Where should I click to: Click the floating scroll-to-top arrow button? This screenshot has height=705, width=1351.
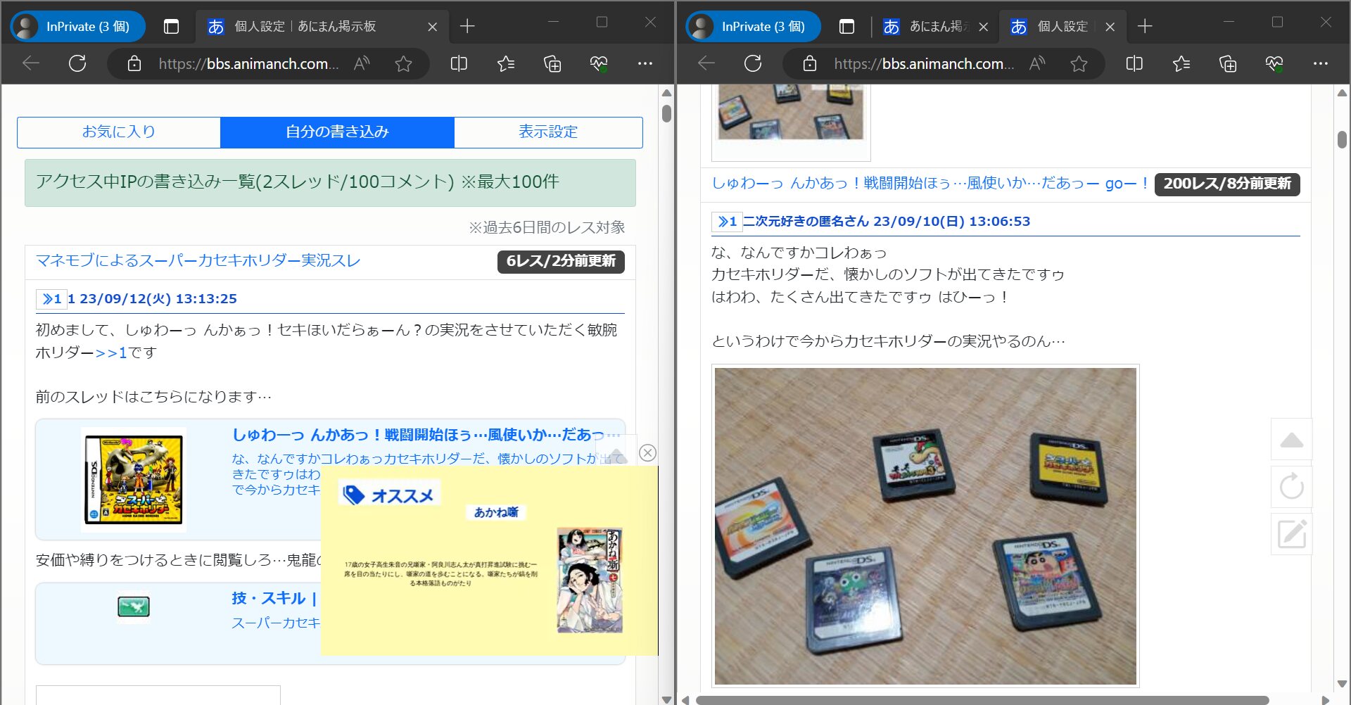coord(1291,440)
